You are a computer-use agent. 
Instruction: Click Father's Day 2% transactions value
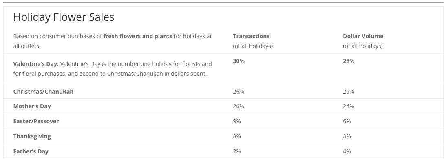click(x=237, y=151)
